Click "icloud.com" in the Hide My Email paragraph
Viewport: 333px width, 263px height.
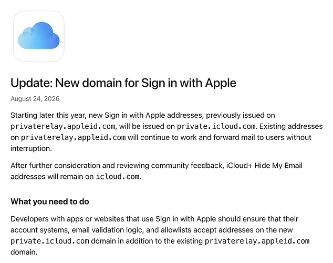point(118,177)
